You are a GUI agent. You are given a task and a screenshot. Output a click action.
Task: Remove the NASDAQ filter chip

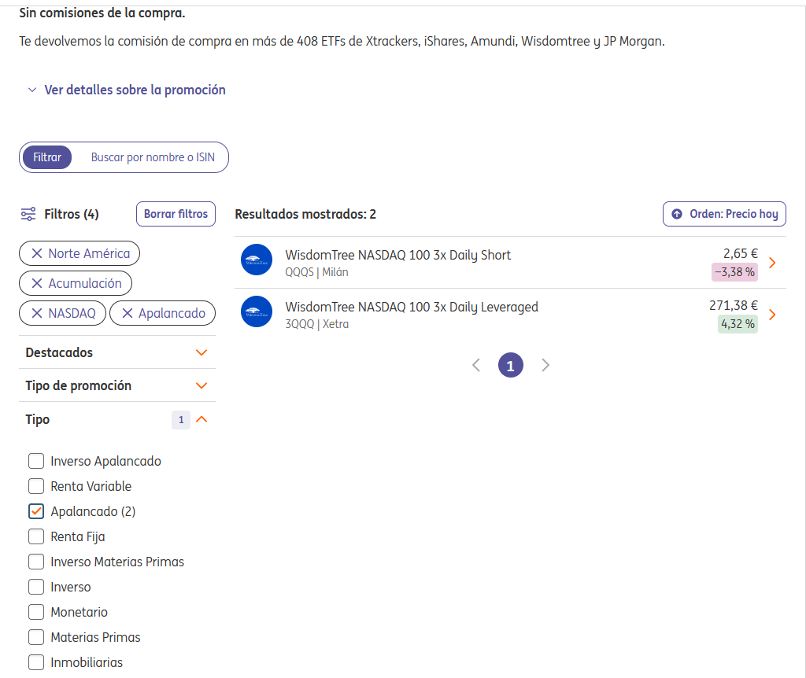point(37,313)
